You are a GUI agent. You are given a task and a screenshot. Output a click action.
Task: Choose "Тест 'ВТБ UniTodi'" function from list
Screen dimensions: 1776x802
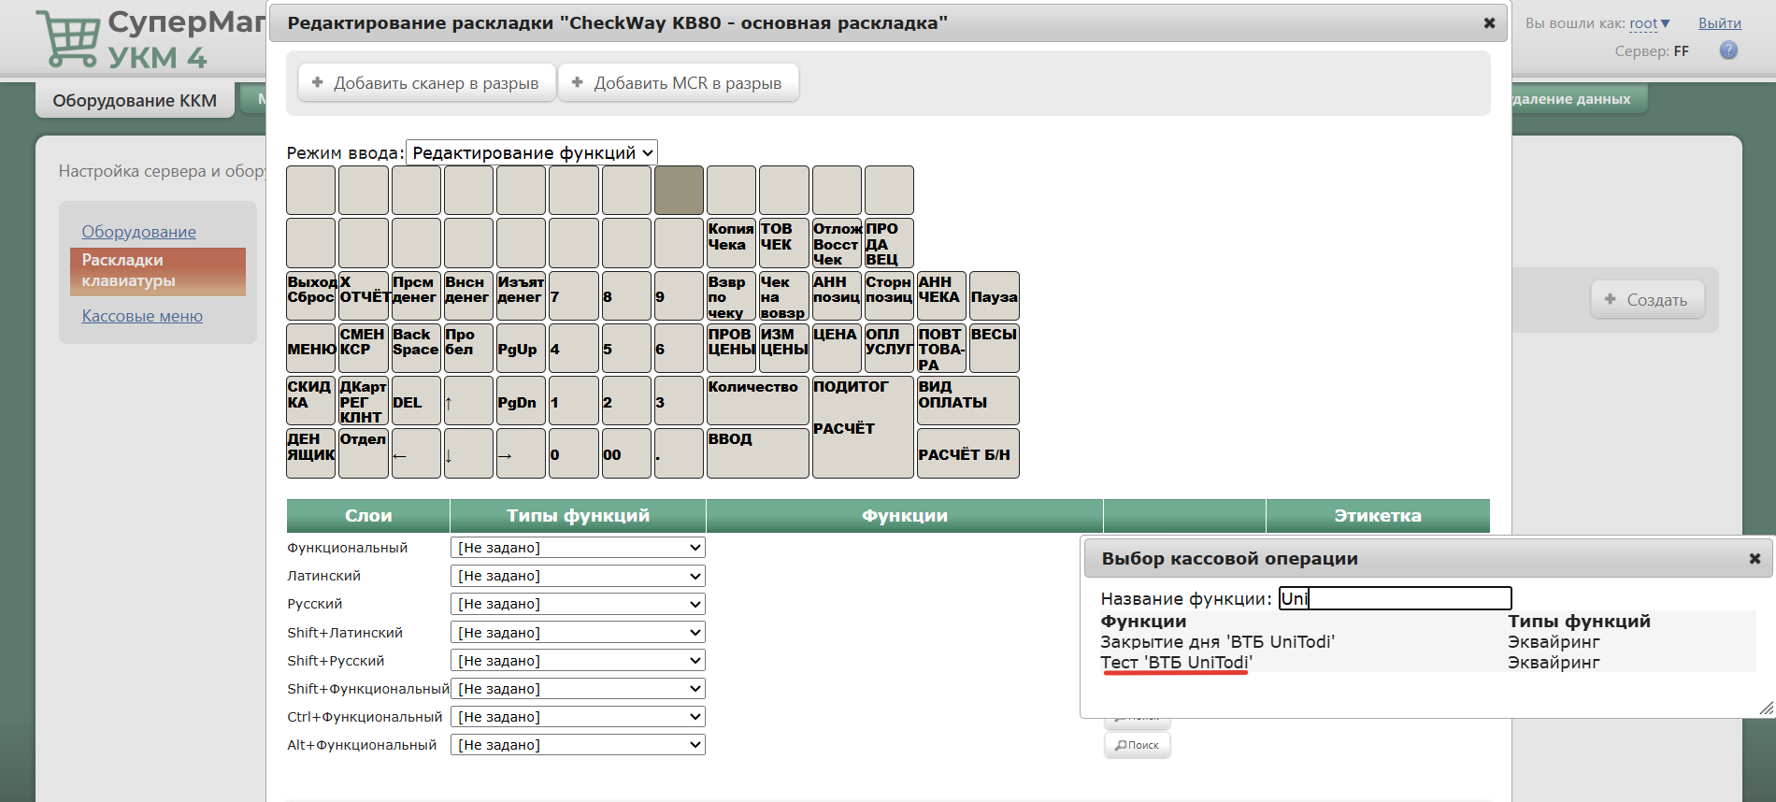click(x=1176, y=663)
